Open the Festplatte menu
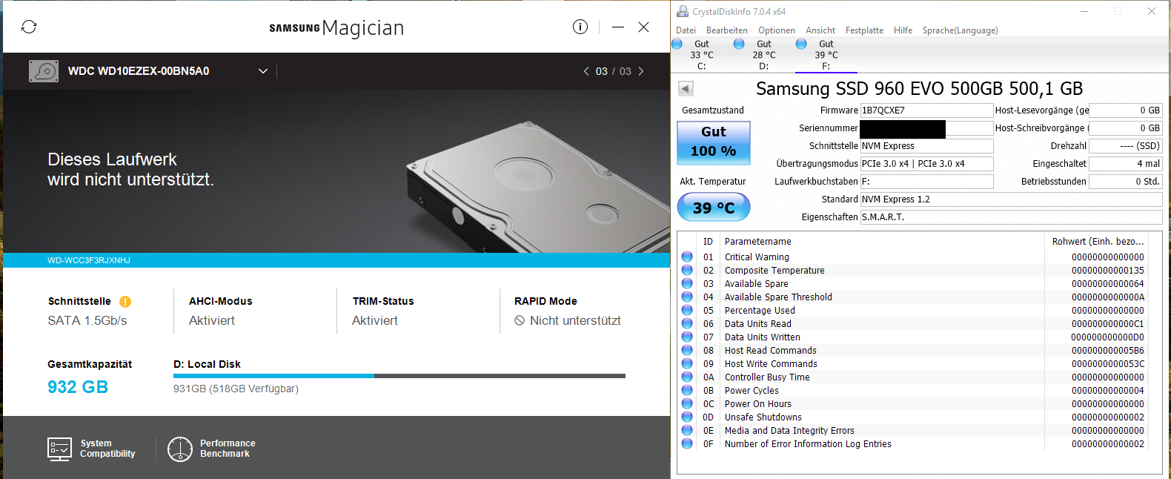 click(x=864, y=30)
